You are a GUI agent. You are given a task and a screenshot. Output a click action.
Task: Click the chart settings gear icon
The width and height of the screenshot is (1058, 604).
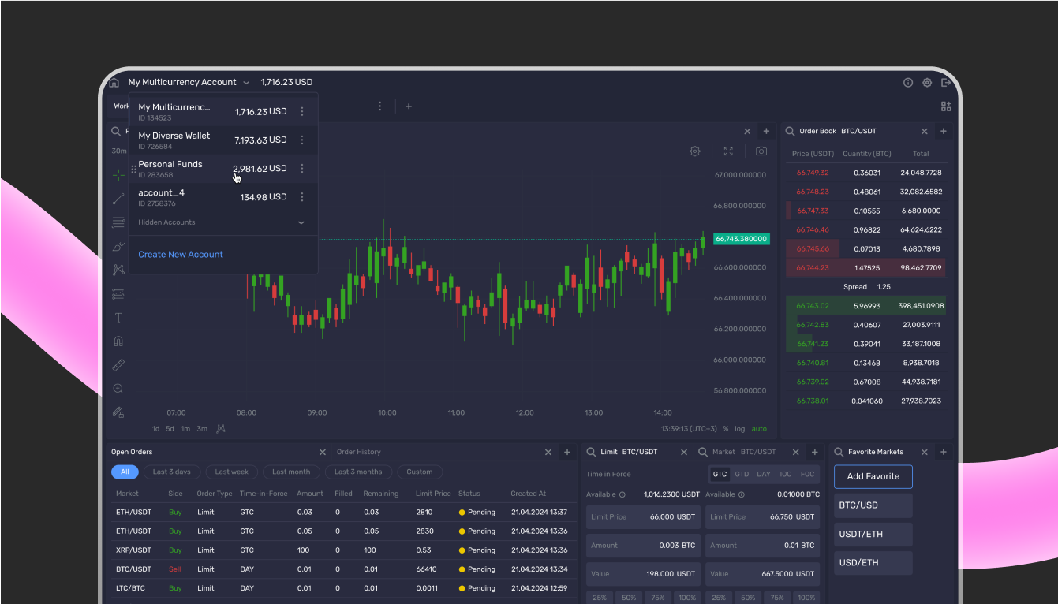695,151
